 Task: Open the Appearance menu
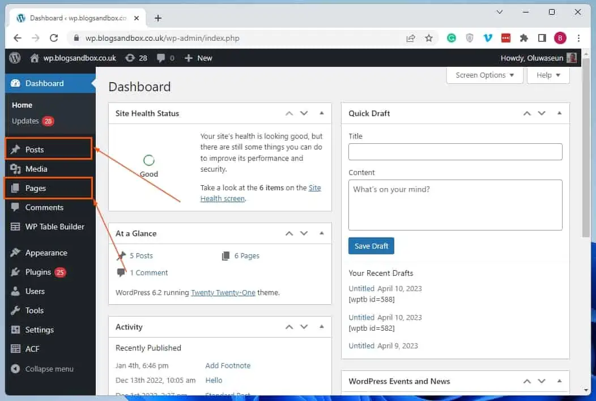pos(50,253)
